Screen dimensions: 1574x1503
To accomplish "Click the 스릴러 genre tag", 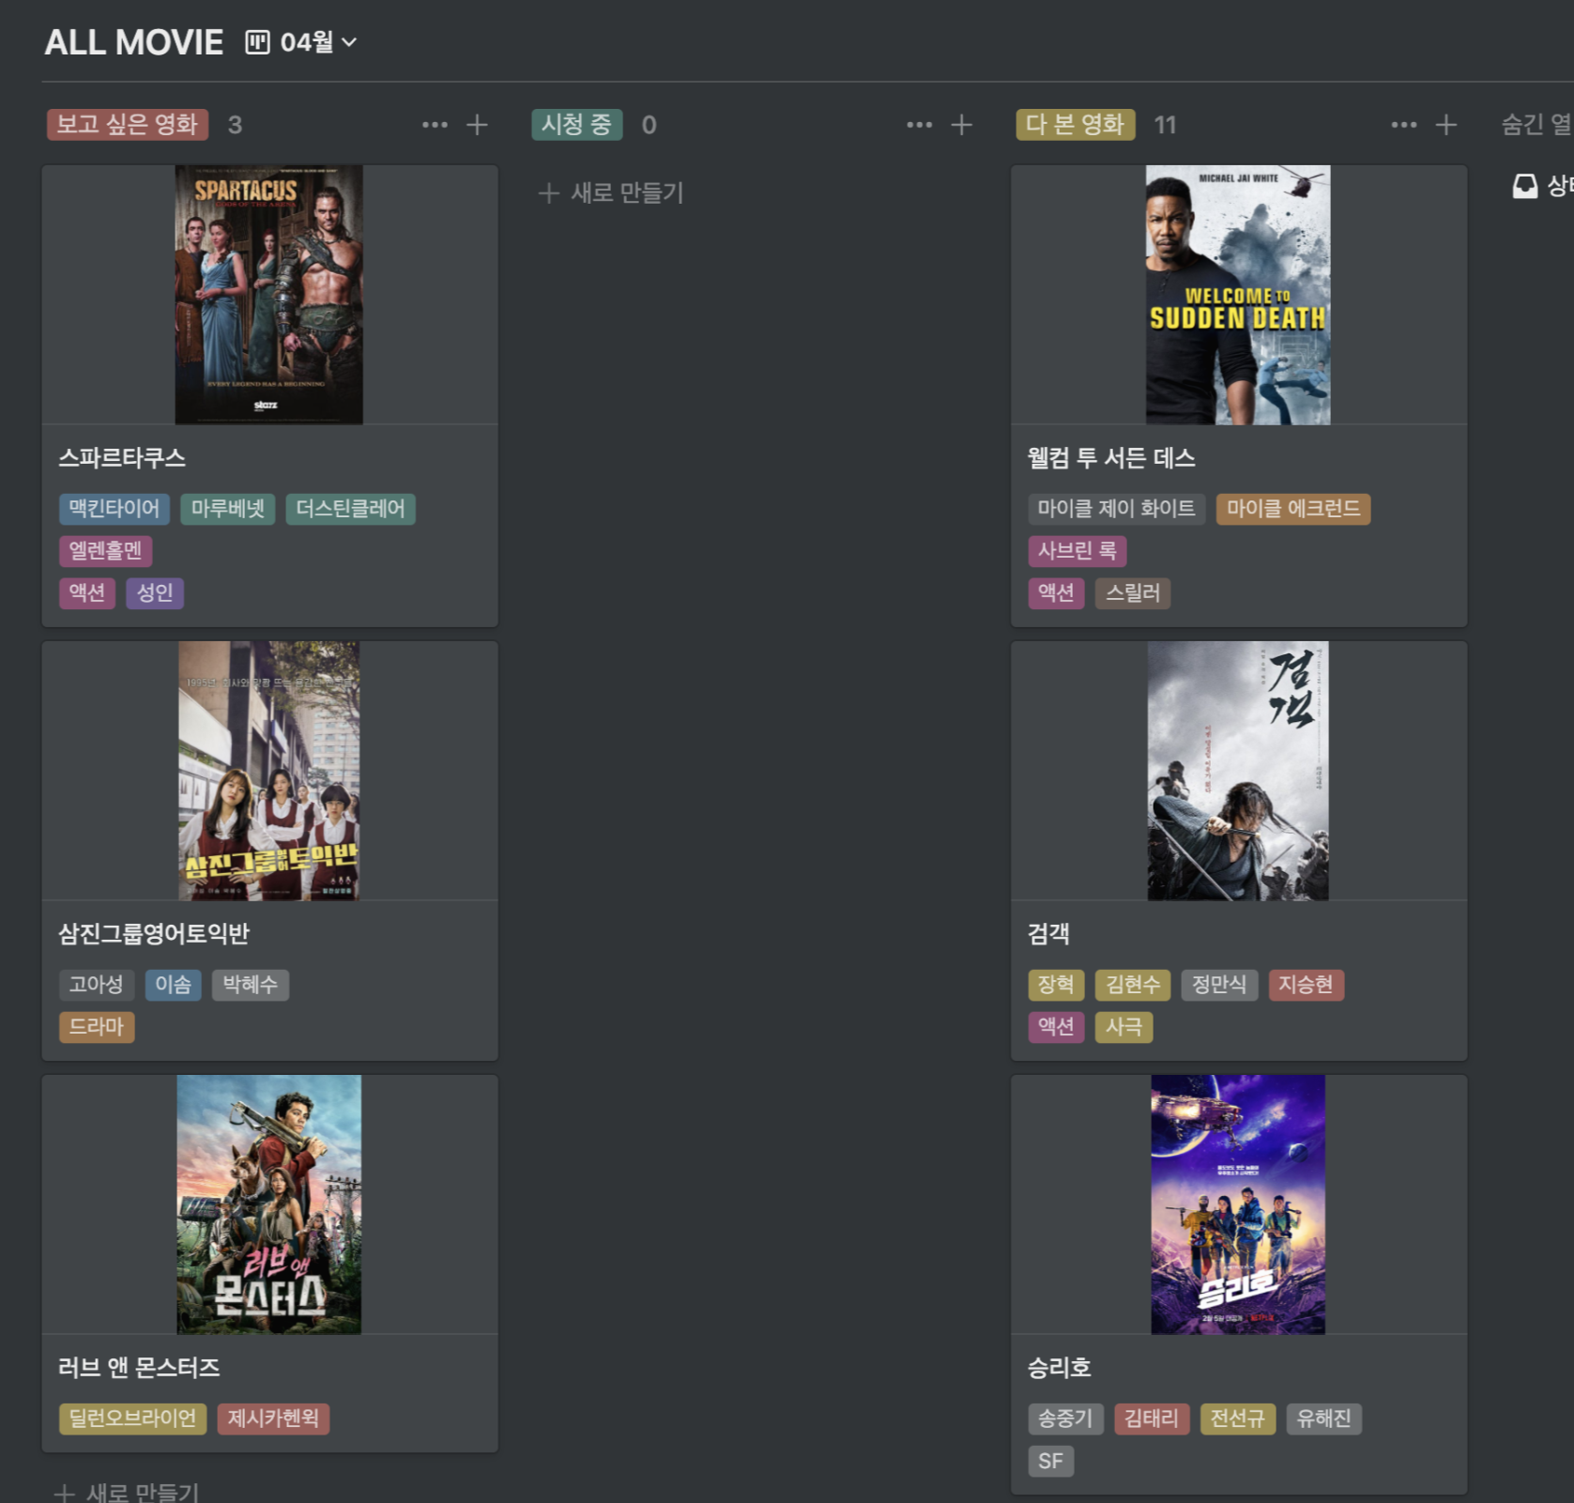I will tap(1133, 592).
